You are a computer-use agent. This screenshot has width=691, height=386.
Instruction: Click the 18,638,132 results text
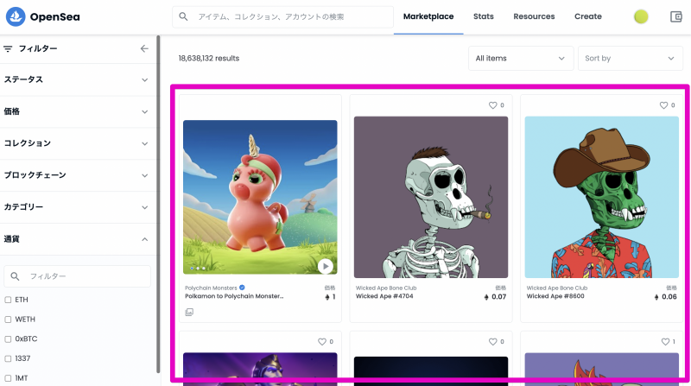click(x=209, y=58)
